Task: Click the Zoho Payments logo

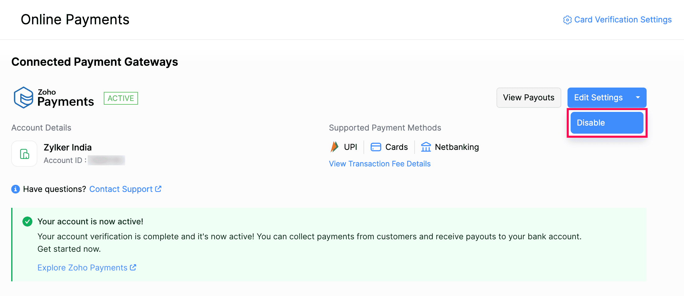Action: (24, 97)
